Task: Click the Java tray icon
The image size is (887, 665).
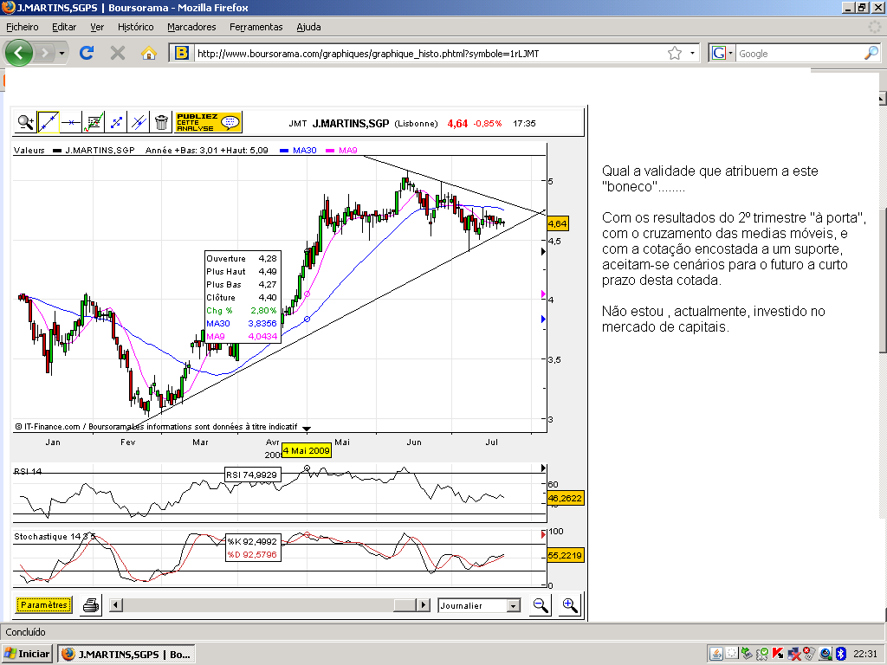Action: 716,655
